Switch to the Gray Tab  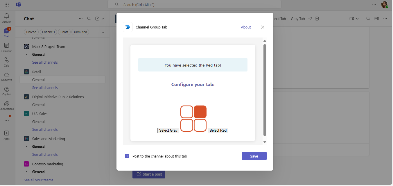point(298,19)
